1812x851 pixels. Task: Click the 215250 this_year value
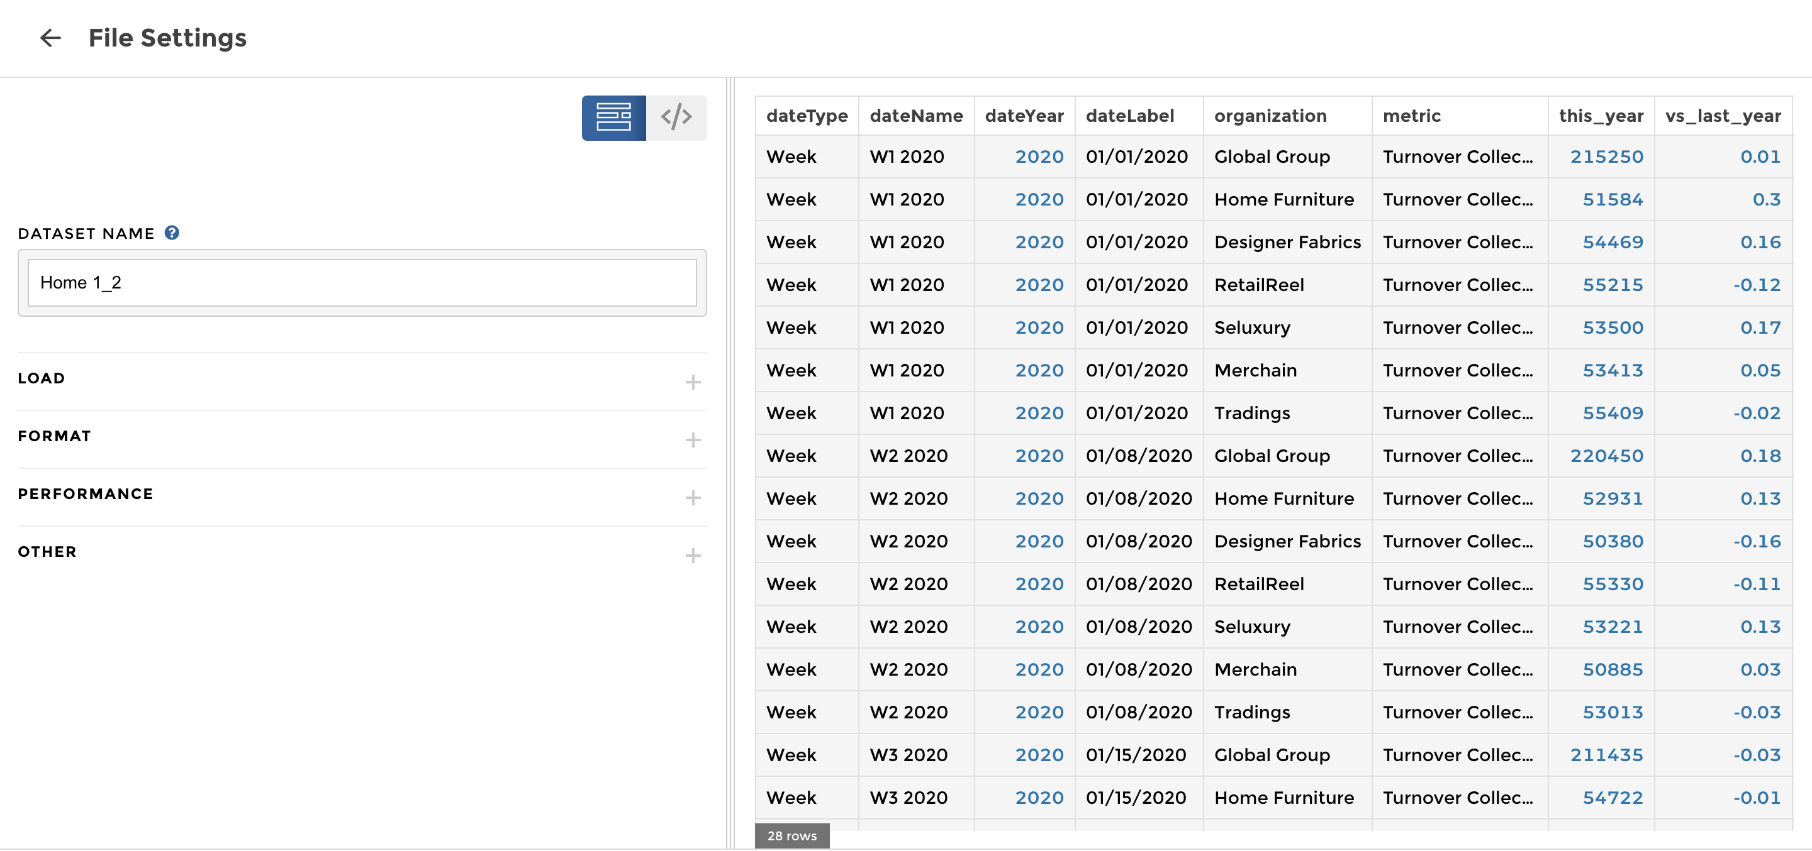[x=1607, y=156]
